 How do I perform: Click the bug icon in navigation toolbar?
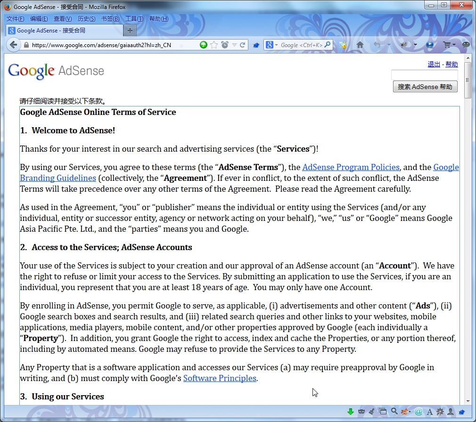point(404,45)
